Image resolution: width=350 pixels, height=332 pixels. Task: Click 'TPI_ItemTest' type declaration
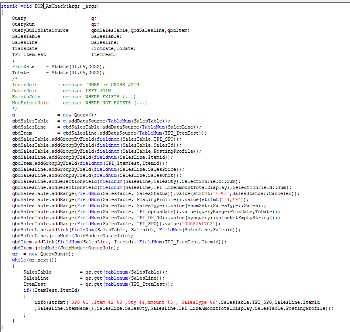(29, 54)
